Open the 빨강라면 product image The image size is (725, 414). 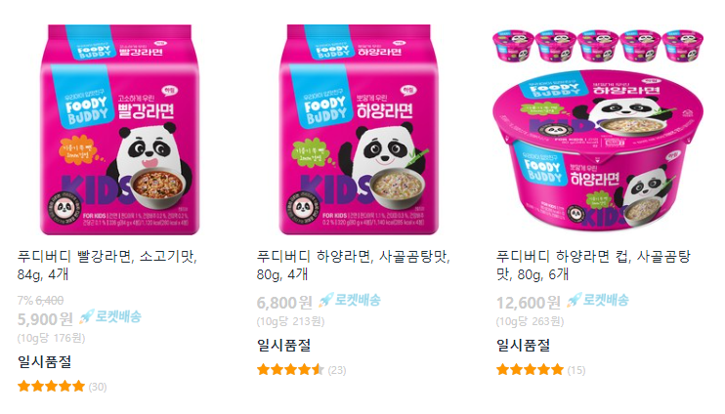coord(119,130)
